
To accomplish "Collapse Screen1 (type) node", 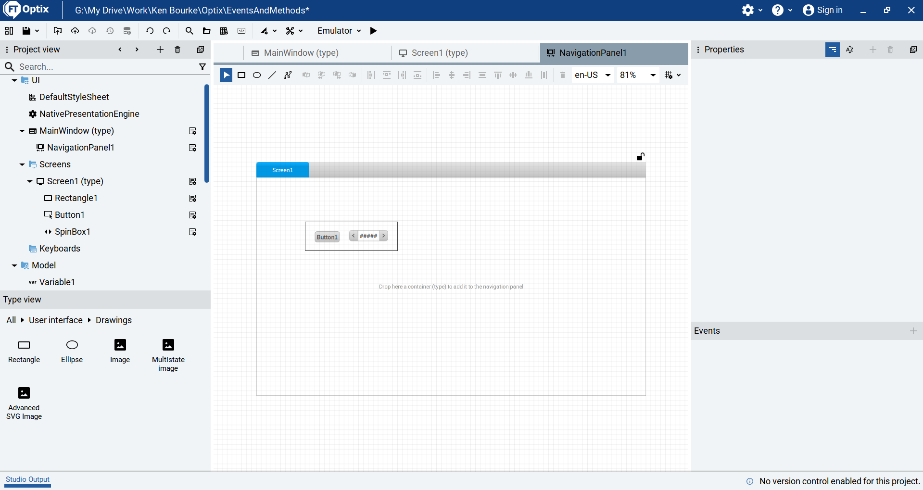I will click(x=30, y=181).
